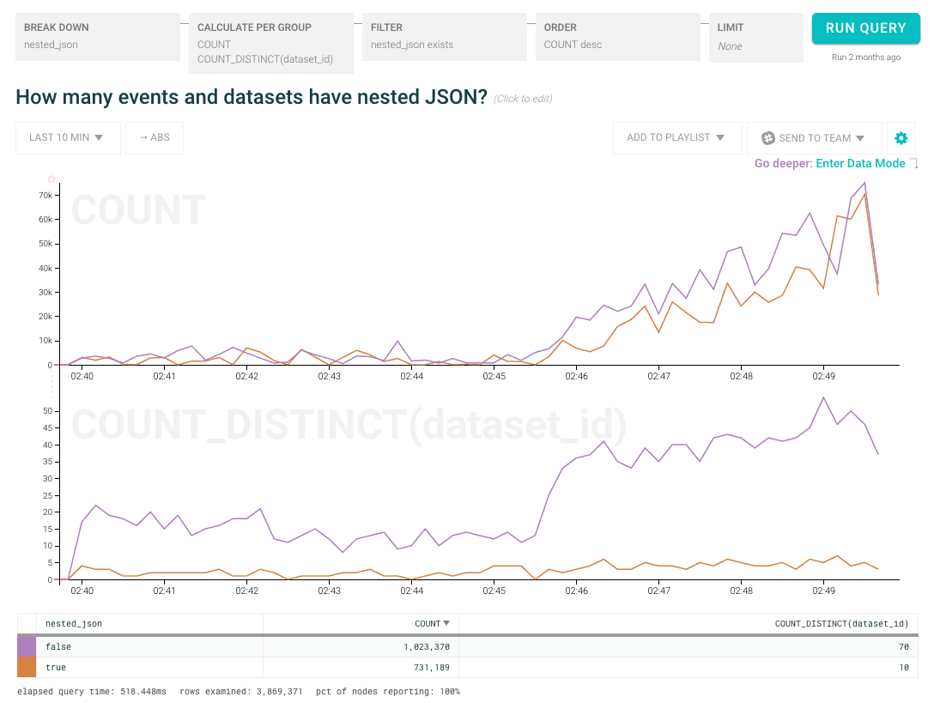This screenshot has width=934, height=703.
Task: Expand the ADD TO PLAYLIST dropdown
Action: [677, 138]
